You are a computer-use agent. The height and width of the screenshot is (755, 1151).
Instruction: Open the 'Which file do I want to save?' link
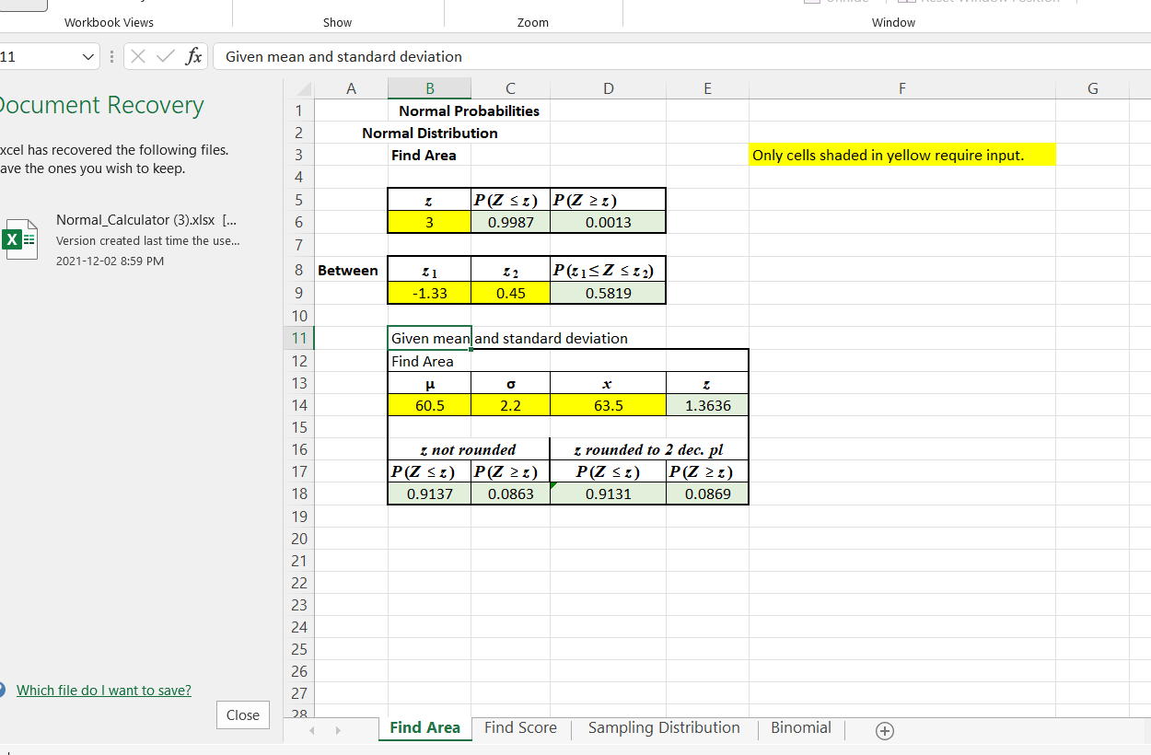(104, 690)
